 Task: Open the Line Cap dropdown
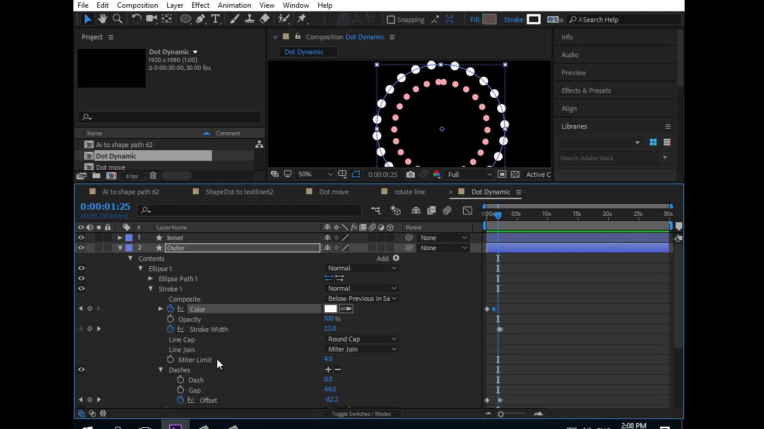362,339
